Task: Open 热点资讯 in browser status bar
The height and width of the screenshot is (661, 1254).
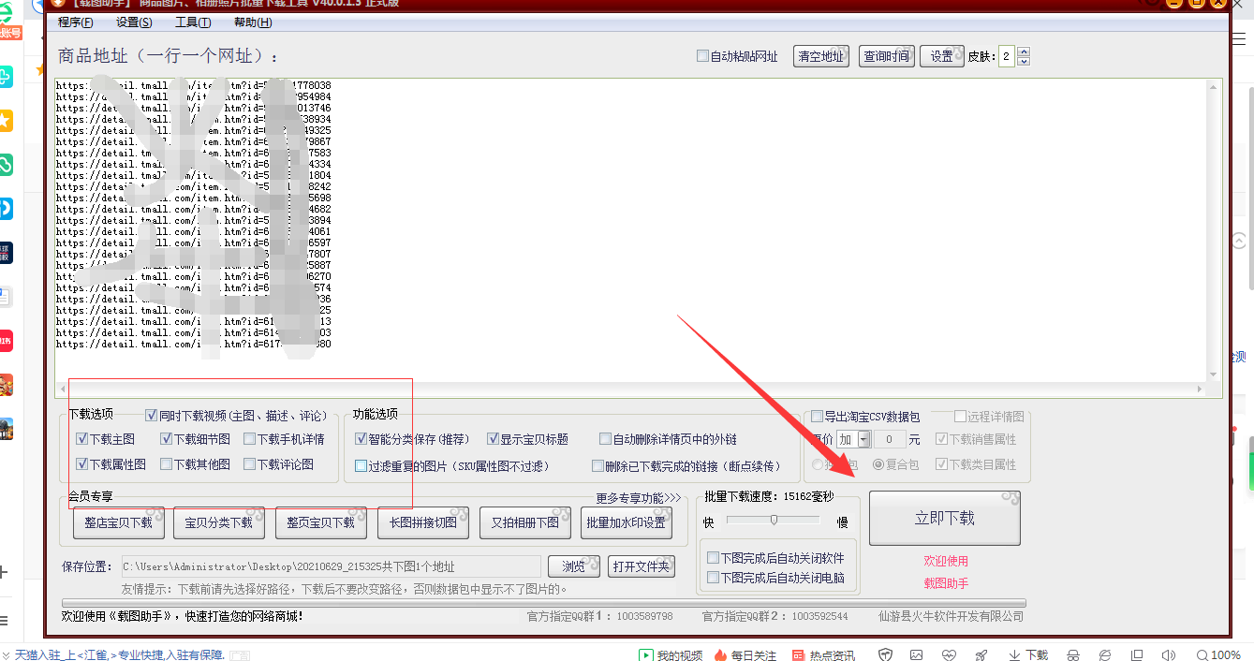Action: 824,655
